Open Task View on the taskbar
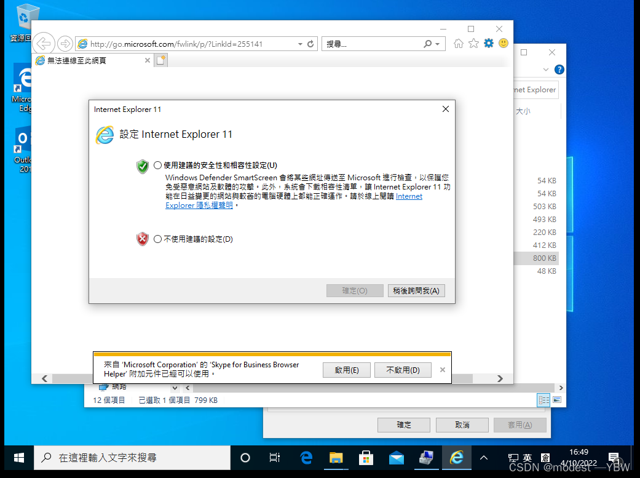Screen dimensions: 640x478 275,458
